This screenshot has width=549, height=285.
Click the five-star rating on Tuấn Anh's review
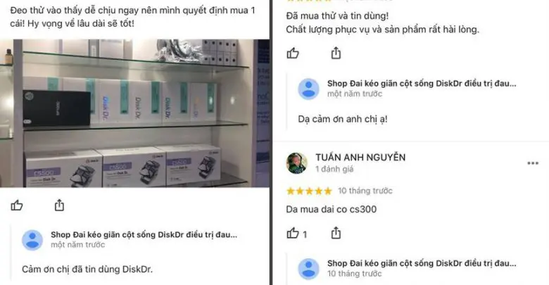click(x=309, y=191)
